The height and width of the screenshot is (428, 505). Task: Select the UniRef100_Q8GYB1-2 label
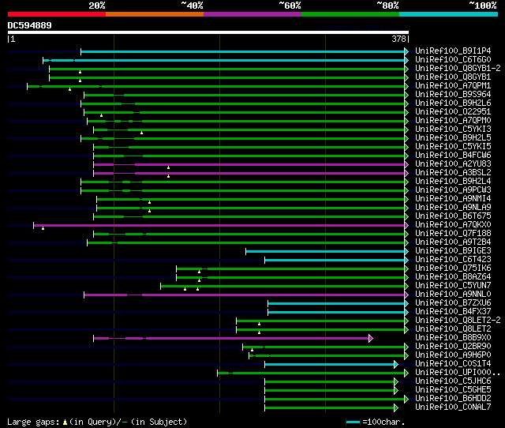[x=458, y=69]
